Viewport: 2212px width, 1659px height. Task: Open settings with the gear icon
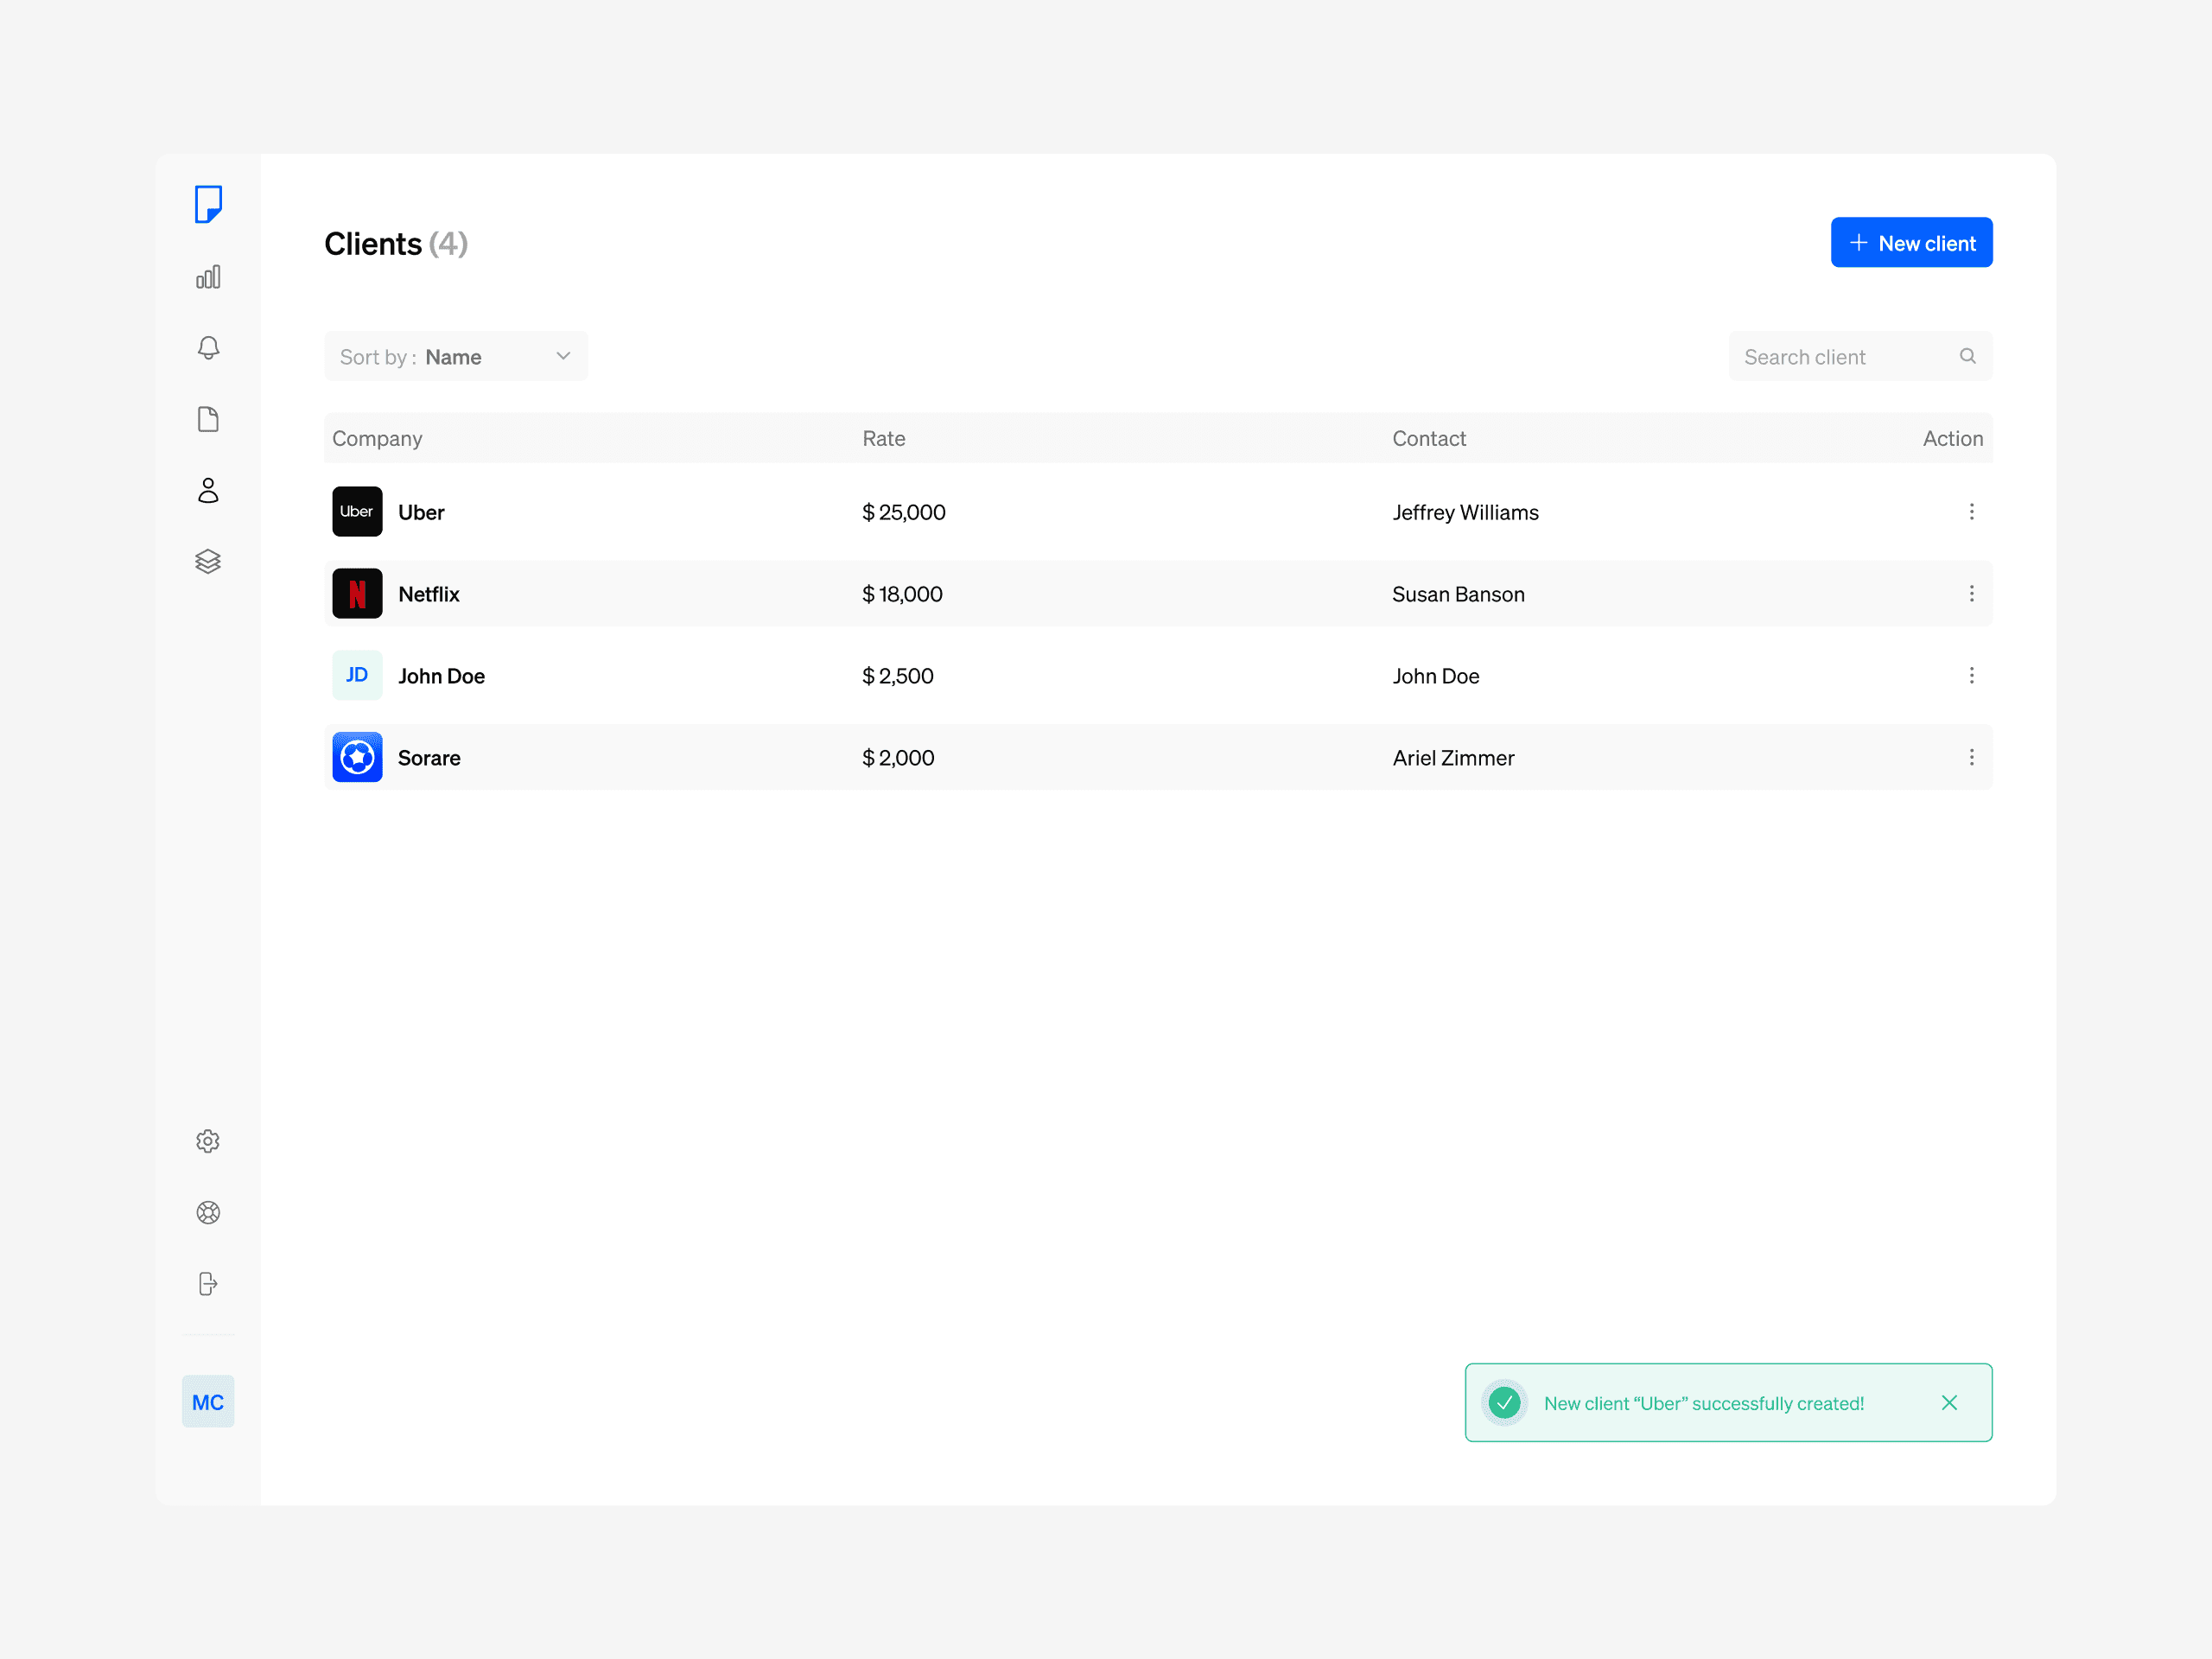click(x=207, y=1141)
